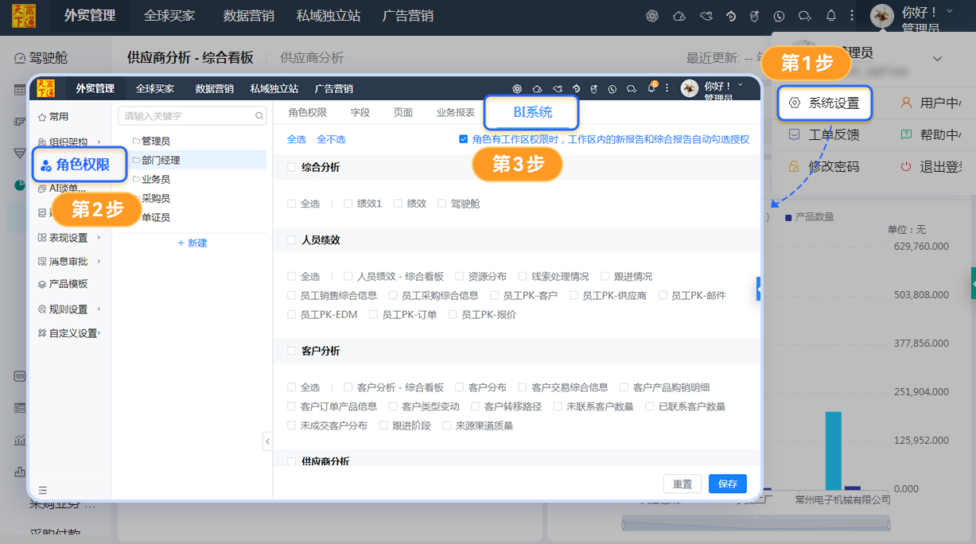The image size is (976, 544).
Task: Click the three-dot more icon in top bar
Action: tap(852, 16)
